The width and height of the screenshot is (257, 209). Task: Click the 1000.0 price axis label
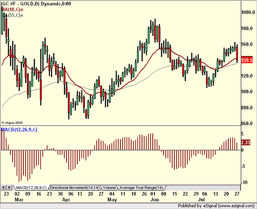[x=248, y=12]
